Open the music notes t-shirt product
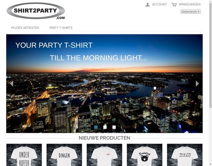This screenshot has width=212, height=166. (x=185, y=155)
